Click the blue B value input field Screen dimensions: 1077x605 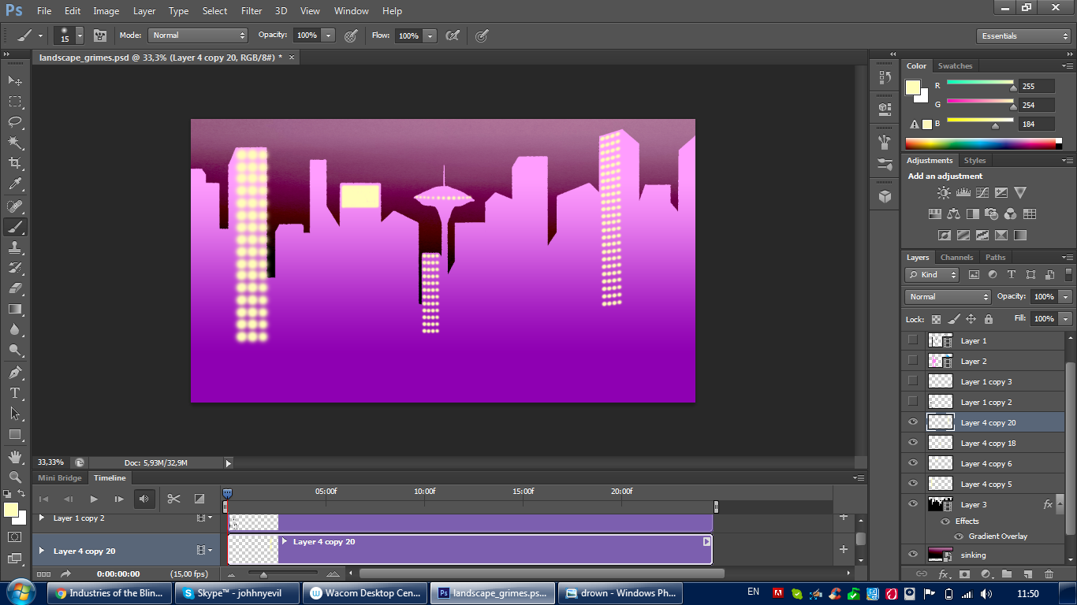click(x=1037, y=124)
